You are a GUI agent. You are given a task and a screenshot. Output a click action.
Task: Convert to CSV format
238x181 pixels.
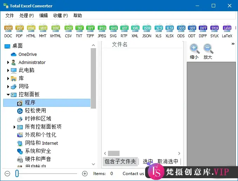point(68,31)
